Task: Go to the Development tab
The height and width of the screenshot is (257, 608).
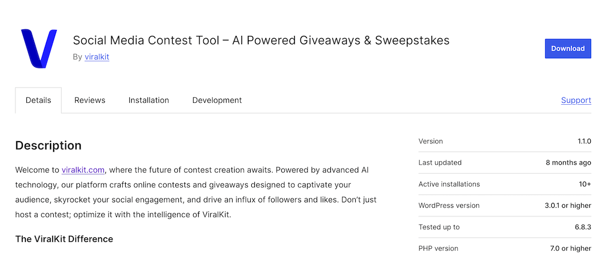Action: (217, 100)
